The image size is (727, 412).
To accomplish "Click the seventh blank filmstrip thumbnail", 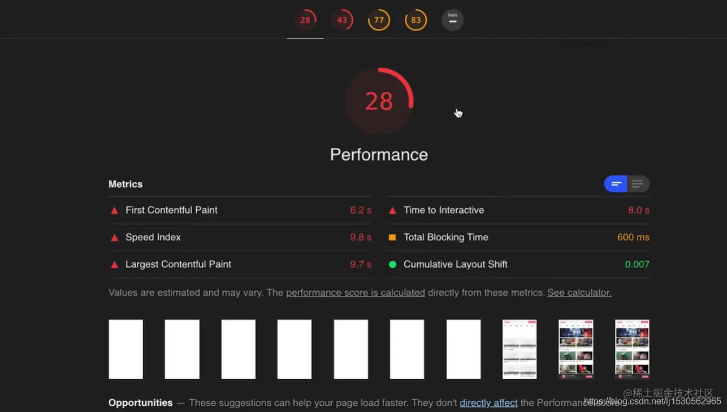I will pyautogui.click(x=464, y=349).
